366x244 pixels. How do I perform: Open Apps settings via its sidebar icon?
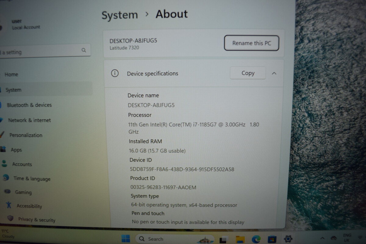click(x=3, y=149)
